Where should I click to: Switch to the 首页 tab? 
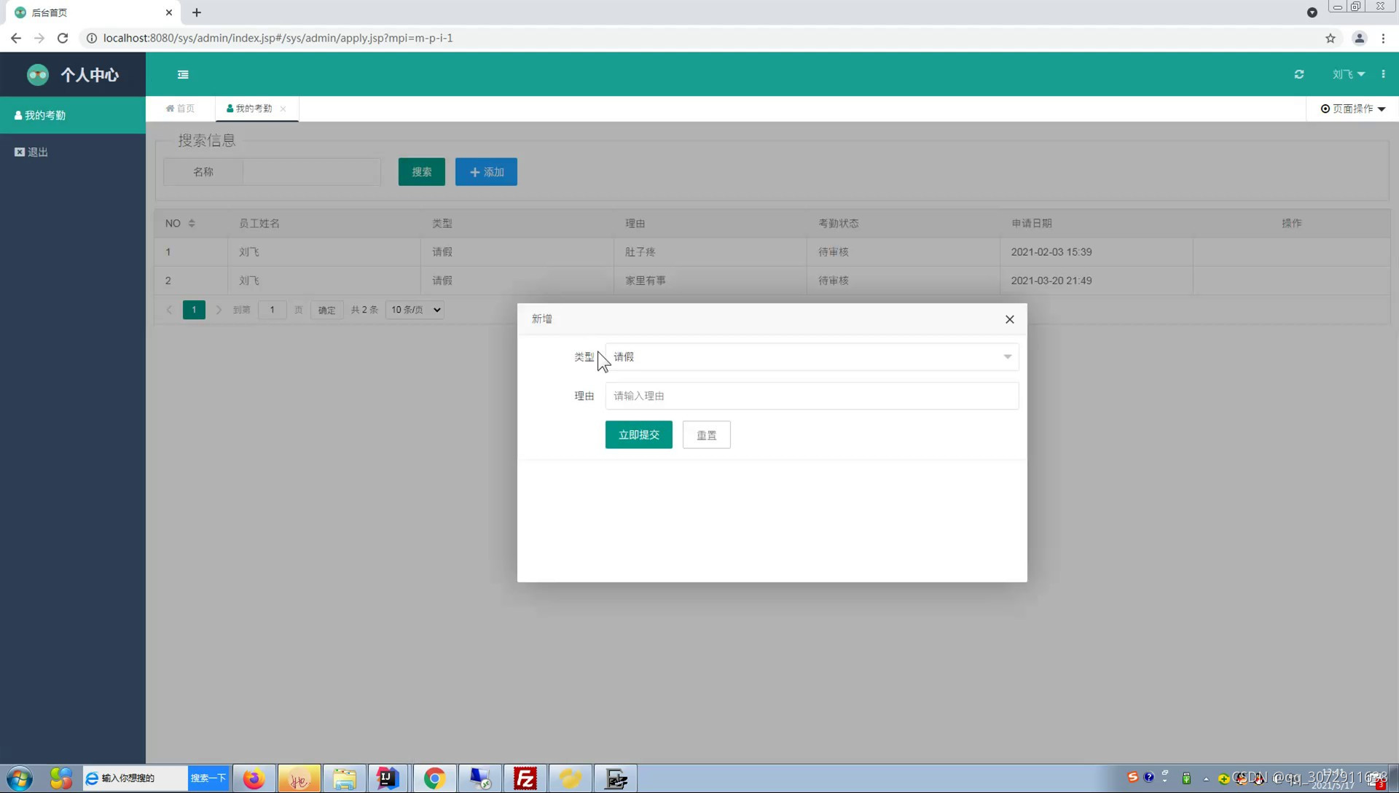tap(181, 109)
